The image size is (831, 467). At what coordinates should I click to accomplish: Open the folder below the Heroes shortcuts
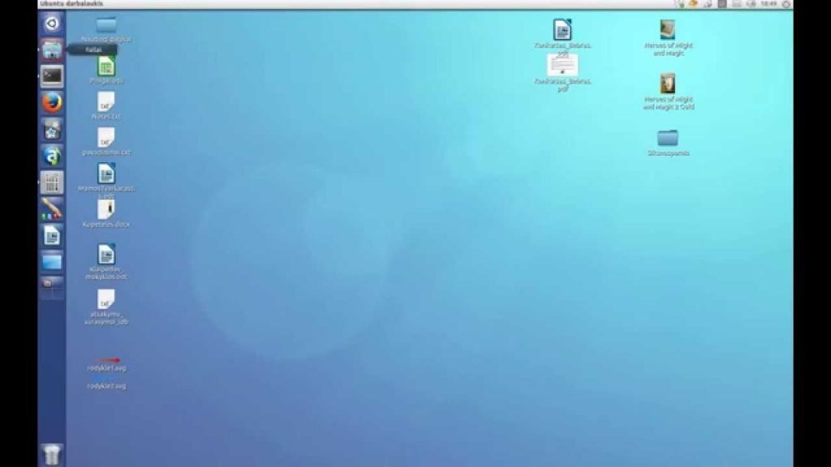tap(668, 143)
